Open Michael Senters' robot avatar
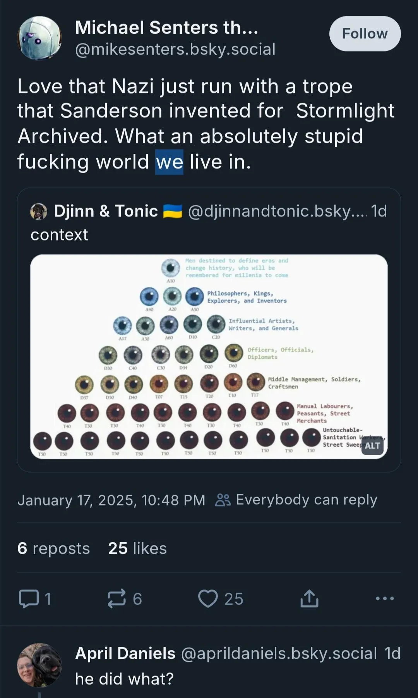The width and height of the screenshot is (418, 698). pos(39,38)
